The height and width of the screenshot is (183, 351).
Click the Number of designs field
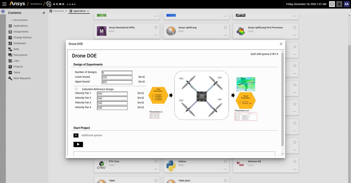(x=117, y=73)
